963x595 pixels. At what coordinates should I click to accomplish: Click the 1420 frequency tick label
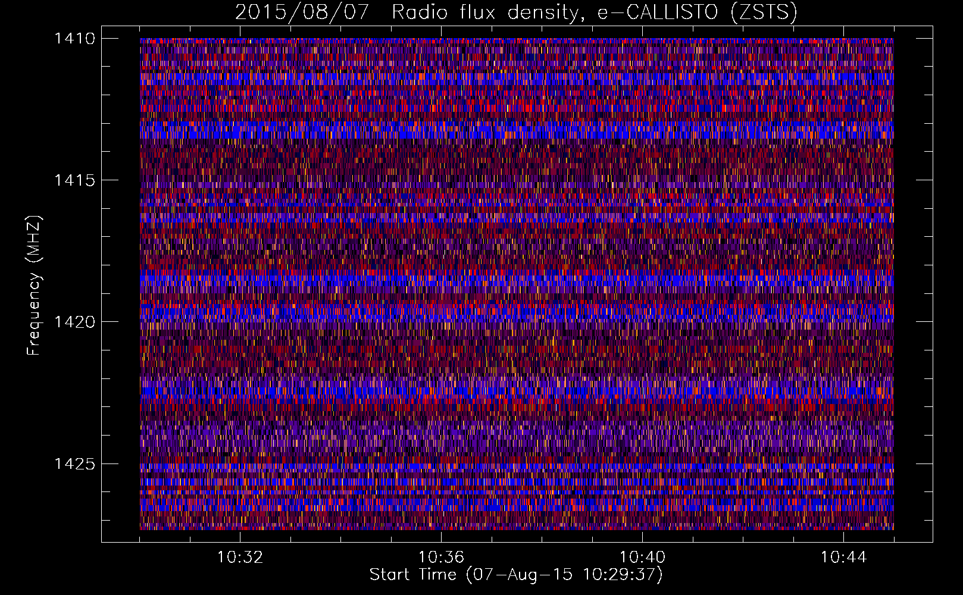pyautogui.click(x=74, y=322)
